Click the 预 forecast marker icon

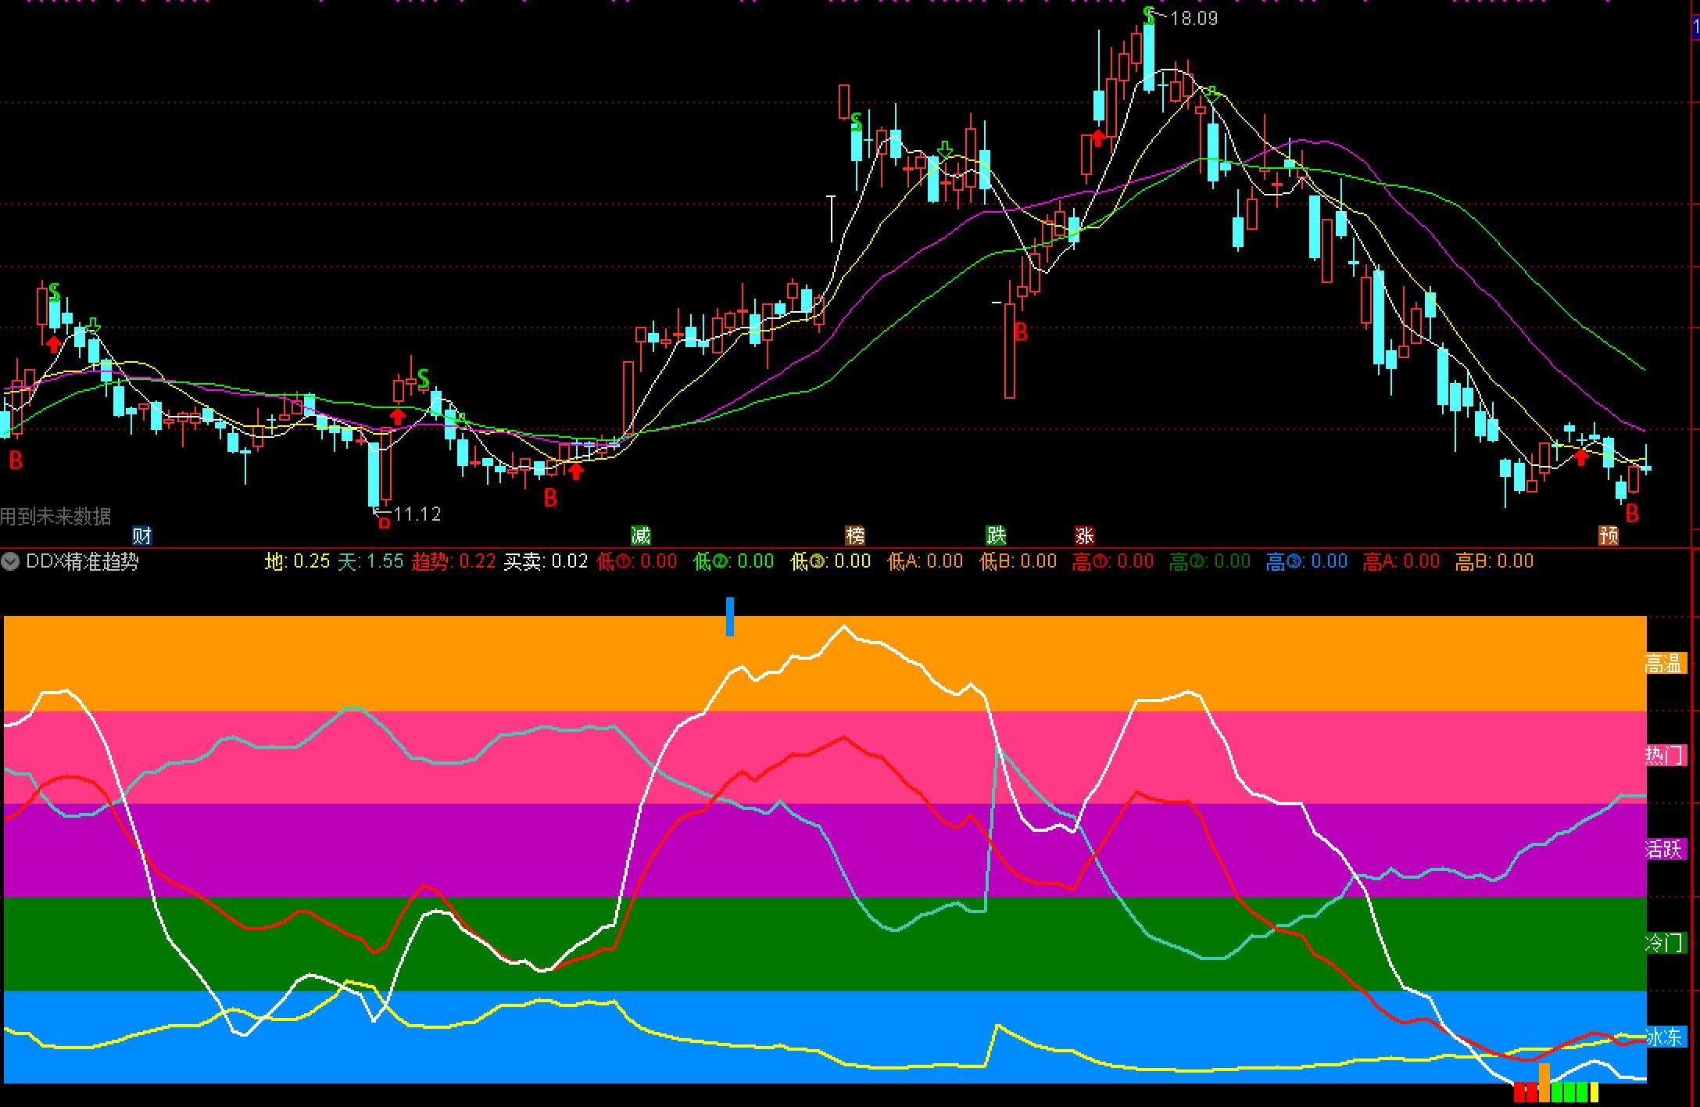point(1609,536)
